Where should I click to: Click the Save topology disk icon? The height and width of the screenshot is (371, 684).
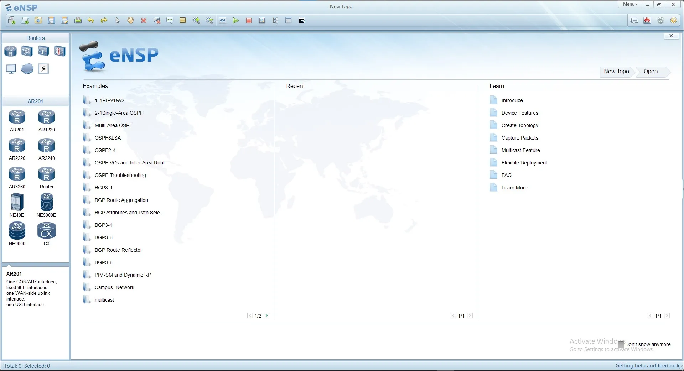point(51,20)
